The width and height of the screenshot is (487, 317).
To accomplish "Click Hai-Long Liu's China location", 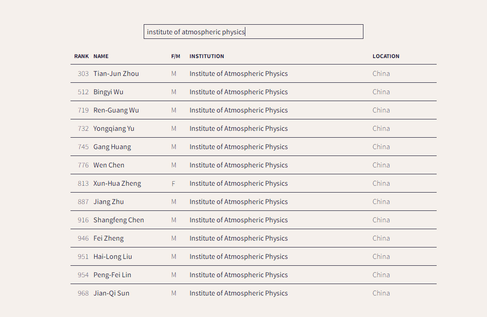I will (381, 257).
